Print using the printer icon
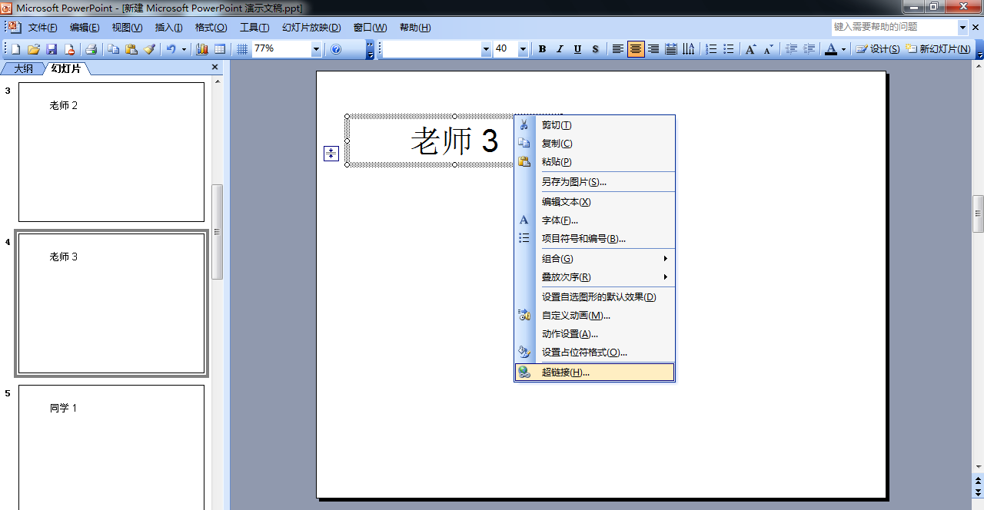This screenshot has height=510, width=984. pos(91,49)
